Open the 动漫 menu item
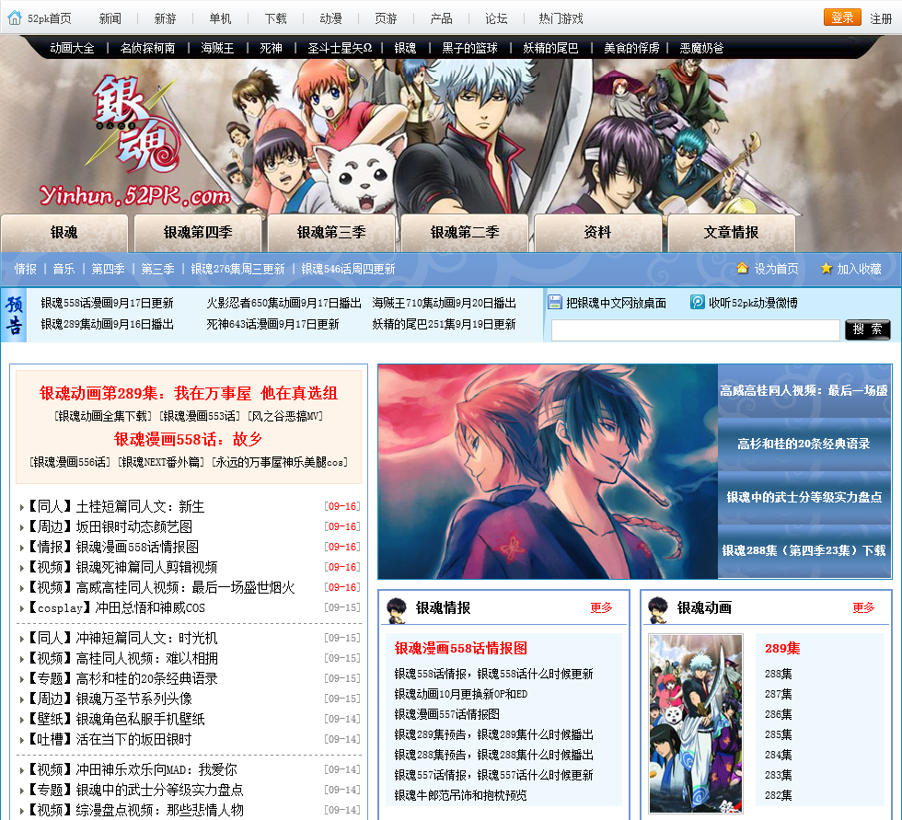Screen dimensions: 902x820 tap(330, 18)
